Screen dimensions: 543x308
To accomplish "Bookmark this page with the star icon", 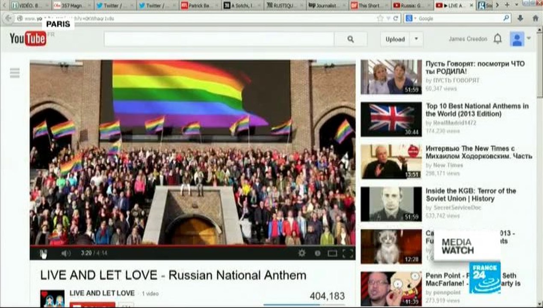I will pyautogui.click(x=380, y=18).
